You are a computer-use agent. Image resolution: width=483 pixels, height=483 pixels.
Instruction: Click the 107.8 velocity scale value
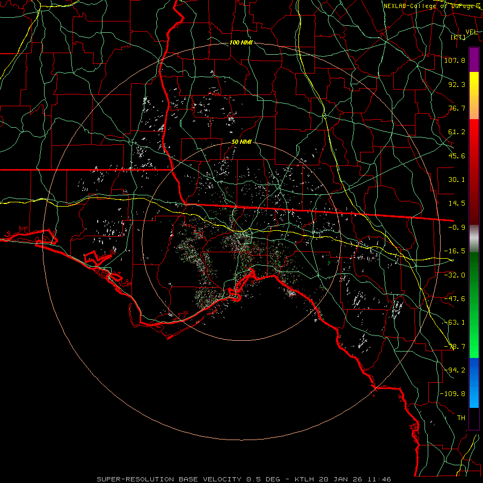[x=455, y=60]
